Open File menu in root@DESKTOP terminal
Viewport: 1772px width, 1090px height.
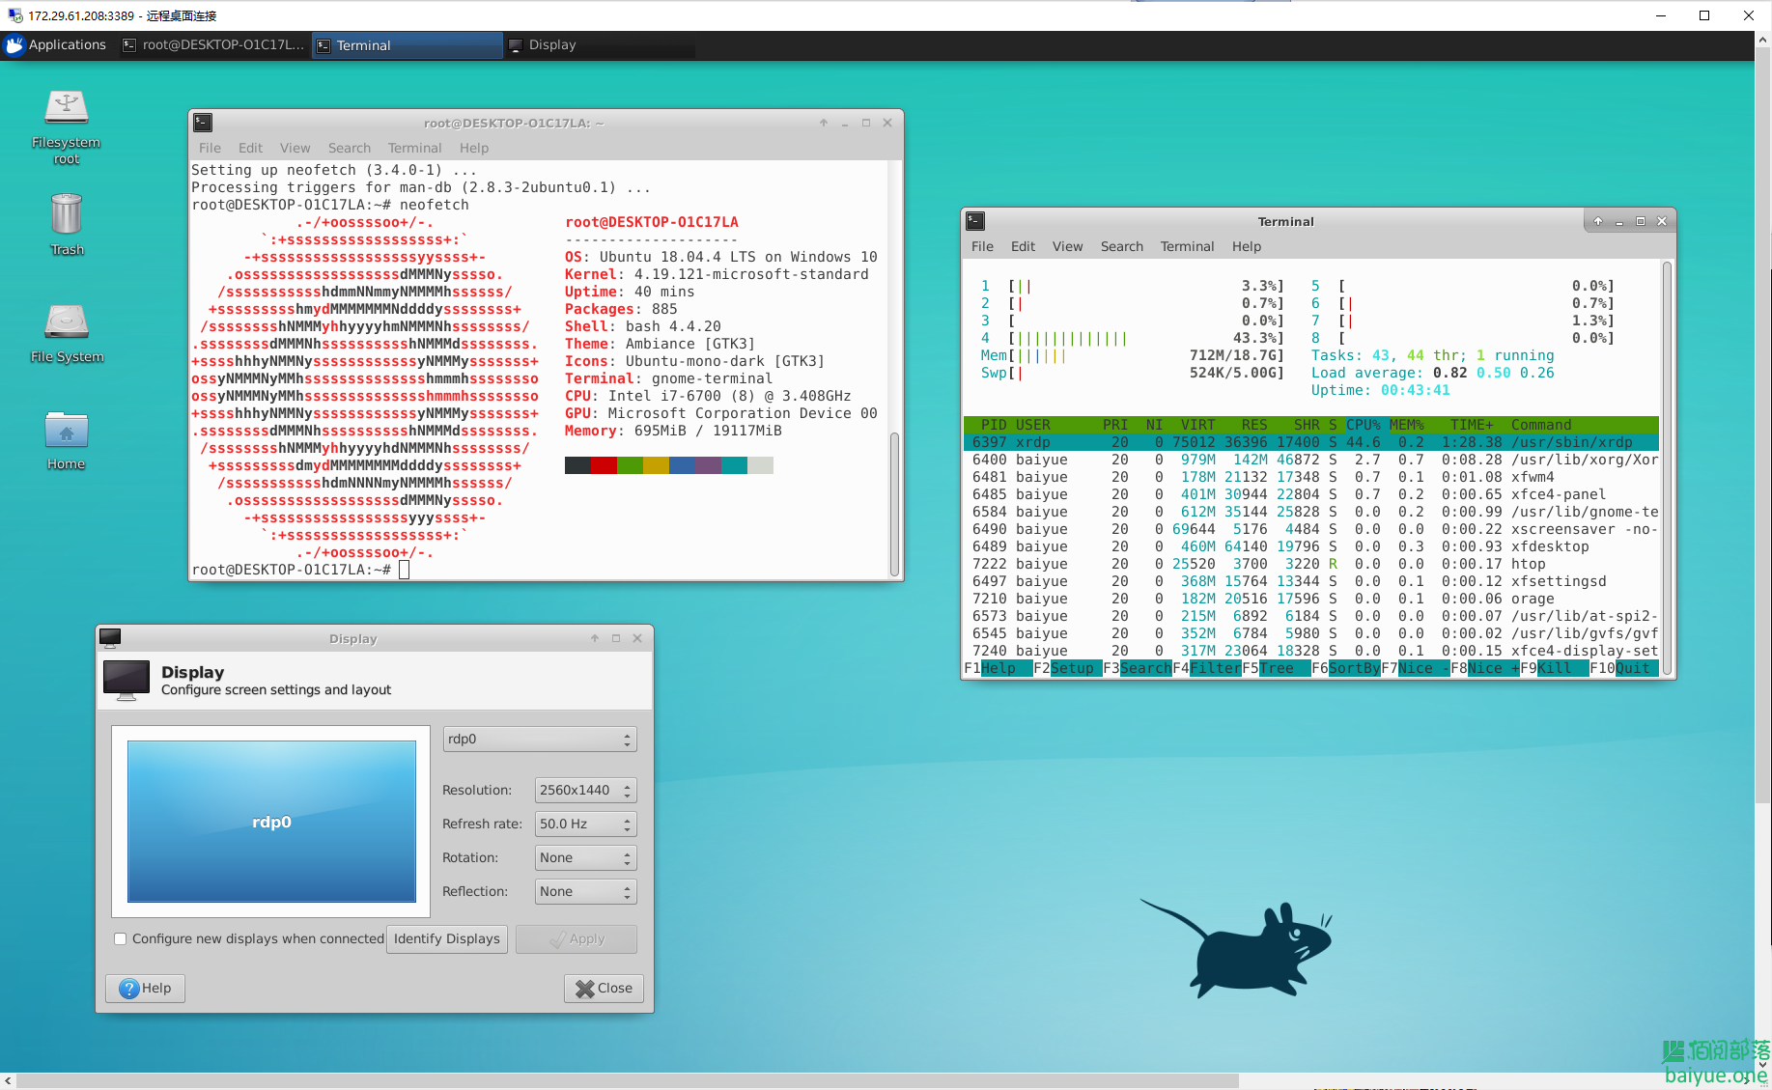[210, 148]
